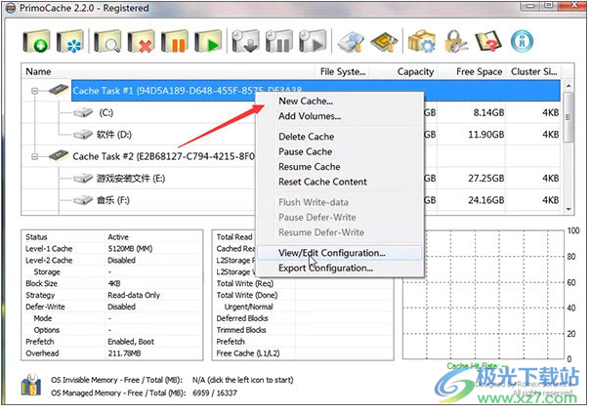590x414 pixels.
Task: Open View/Edit Configuration... from the context menu
Action: click(x=340, y=253)
